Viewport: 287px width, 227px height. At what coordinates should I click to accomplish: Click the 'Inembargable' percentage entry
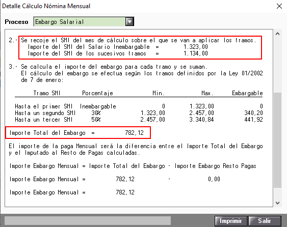[98, 106]
